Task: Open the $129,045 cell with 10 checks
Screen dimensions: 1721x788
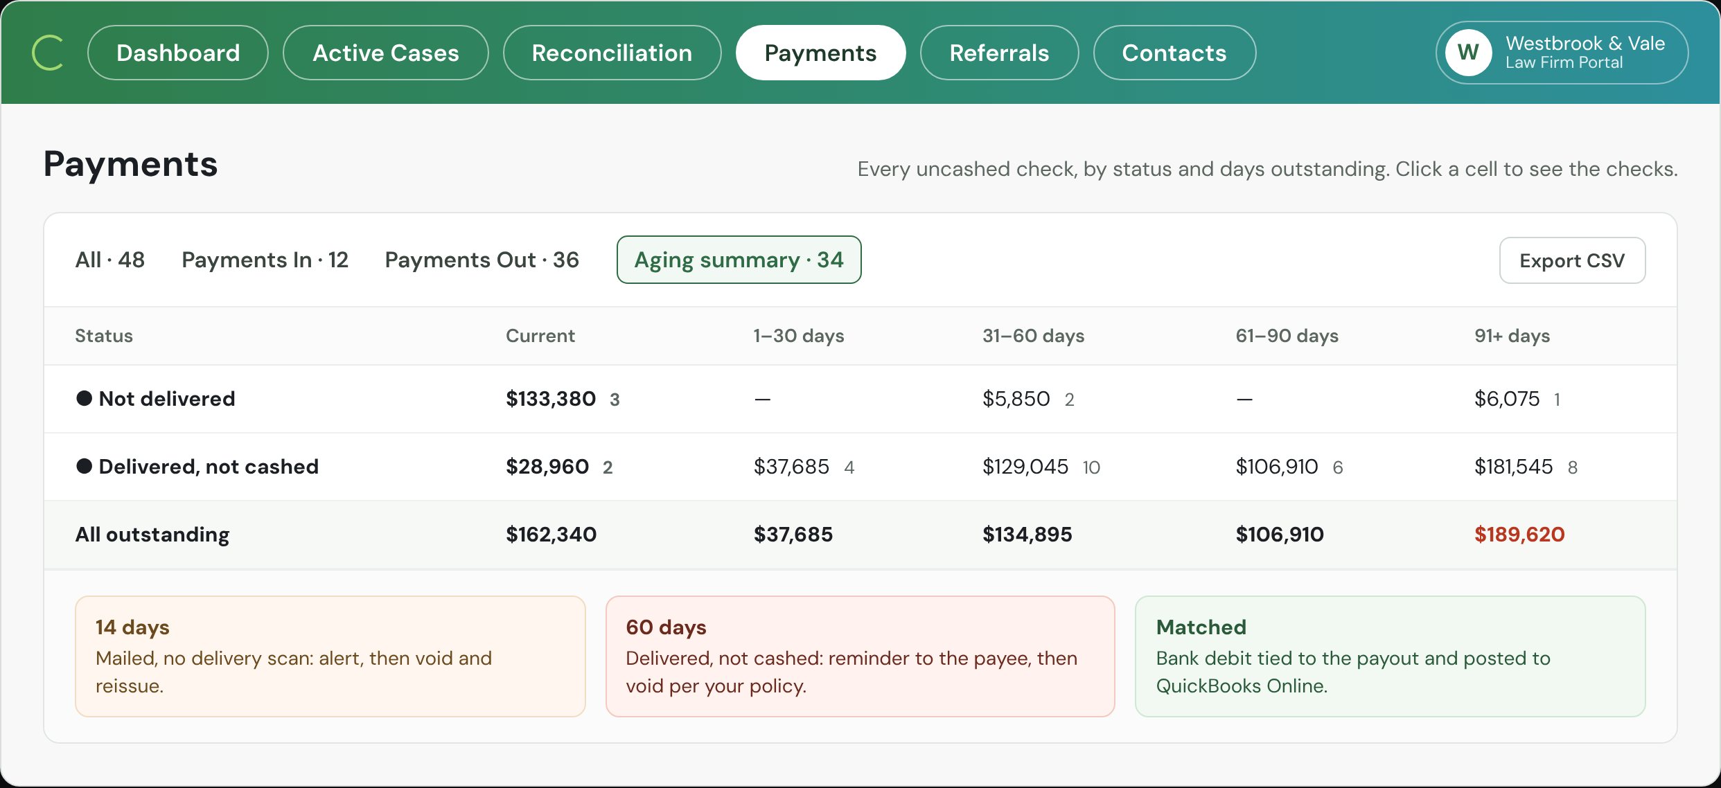Action: [x=1041, y=467]
